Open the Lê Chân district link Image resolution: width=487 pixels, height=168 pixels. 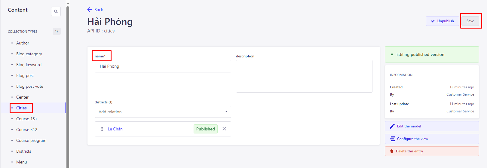point(115,129)
